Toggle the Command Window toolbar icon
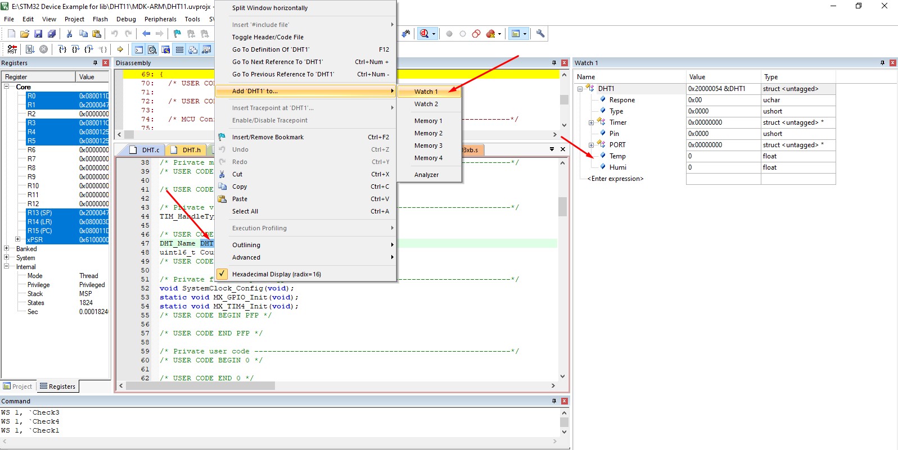The image size is (898, 450). pyautogui.click(x=139, y=49)
